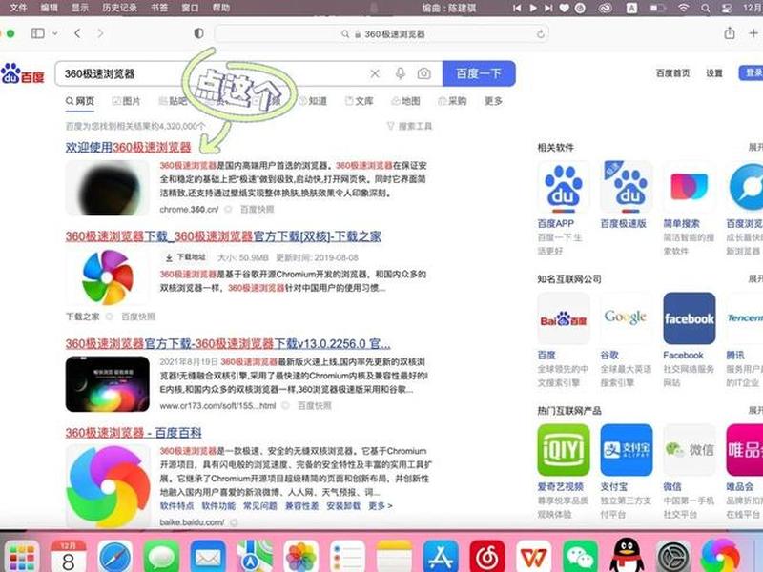Open the 设置 link at top right
763x572 pixels.
tap(714, 73)
